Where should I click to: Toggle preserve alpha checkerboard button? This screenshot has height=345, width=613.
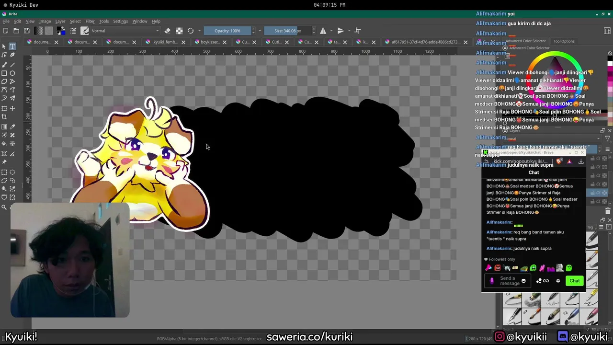click(x=179, y=31)
